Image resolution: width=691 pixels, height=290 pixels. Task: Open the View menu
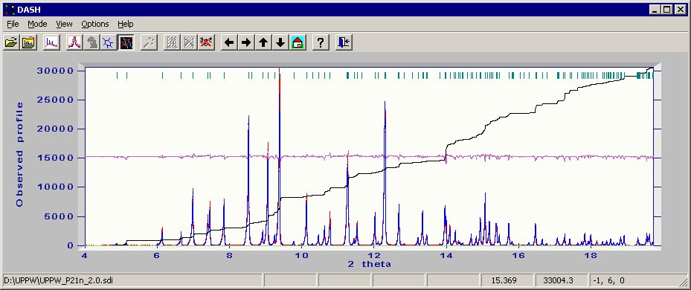point(65,24)
